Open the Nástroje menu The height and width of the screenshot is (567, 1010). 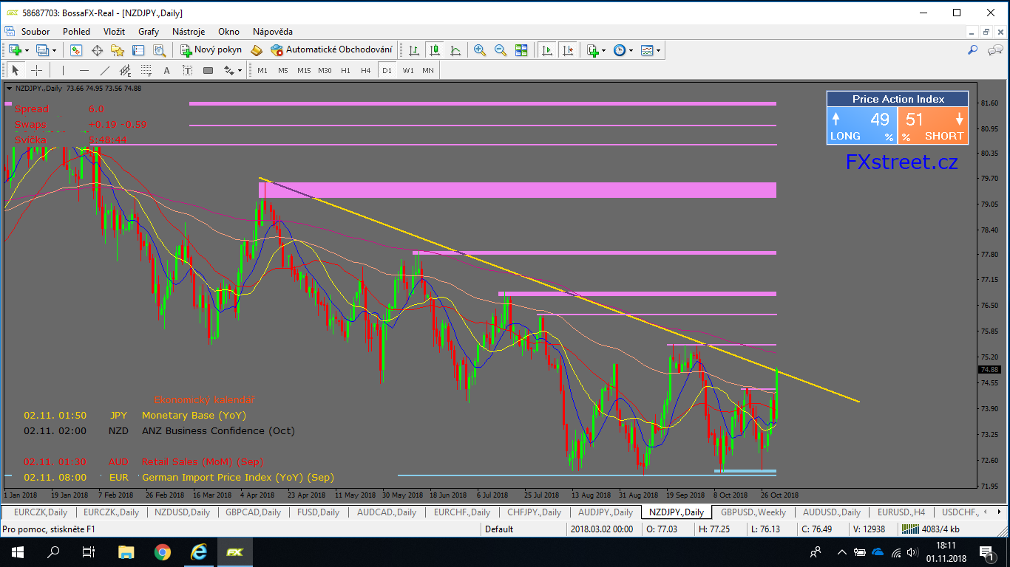(189, 32)
